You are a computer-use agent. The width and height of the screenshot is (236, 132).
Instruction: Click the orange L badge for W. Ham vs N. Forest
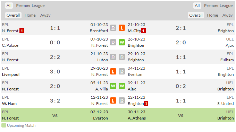coord(113,101)
